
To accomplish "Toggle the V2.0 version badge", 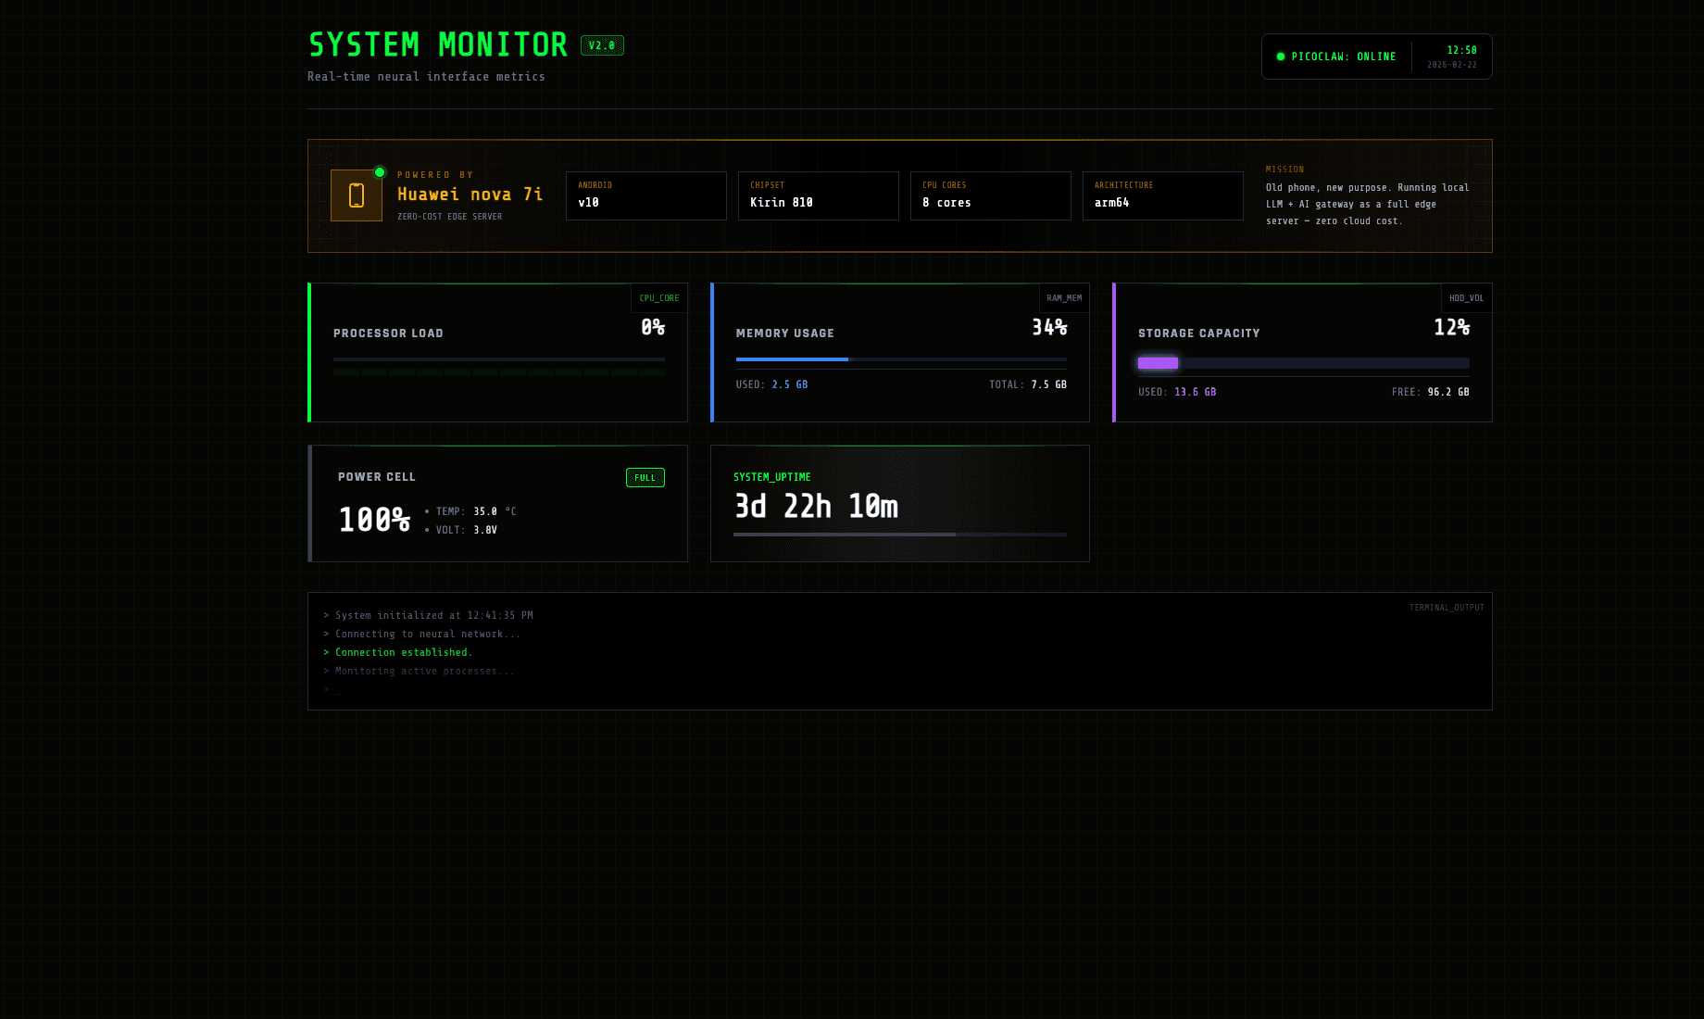I will tap(602, 44).
